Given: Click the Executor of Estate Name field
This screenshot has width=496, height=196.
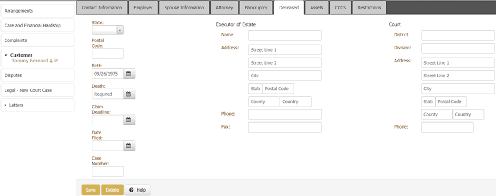Looking at the screenshot, I should [285, 36].
